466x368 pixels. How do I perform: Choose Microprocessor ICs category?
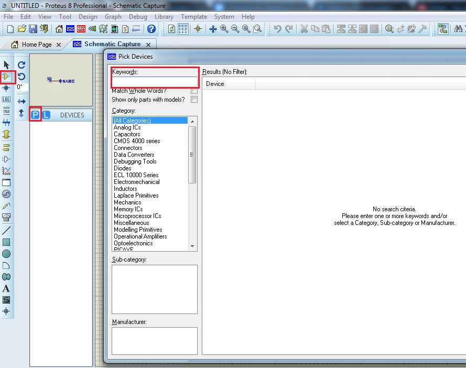pos(137,216)
